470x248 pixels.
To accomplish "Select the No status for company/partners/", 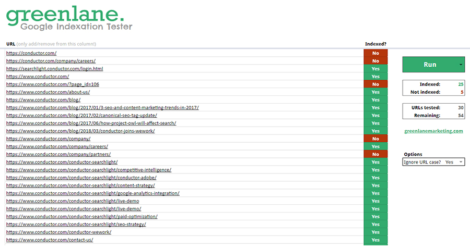I will pos(375,154).
